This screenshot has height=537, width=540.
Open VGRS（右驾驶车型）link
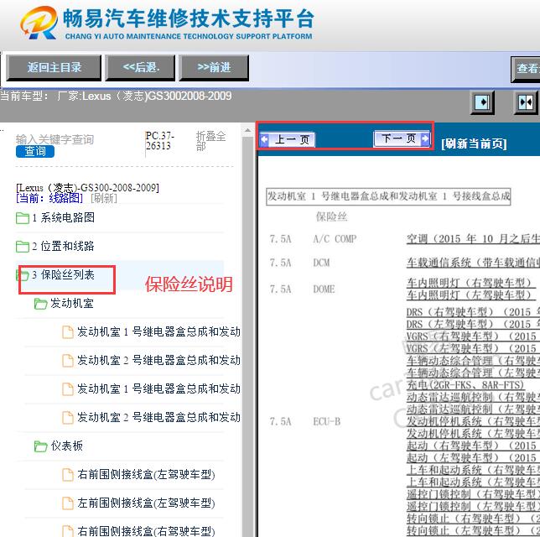(473, 336)
